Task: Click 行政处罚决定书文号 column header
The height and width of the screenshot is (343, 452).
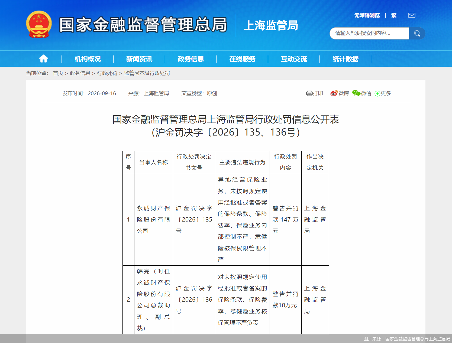Action: (x=194, y=162)
